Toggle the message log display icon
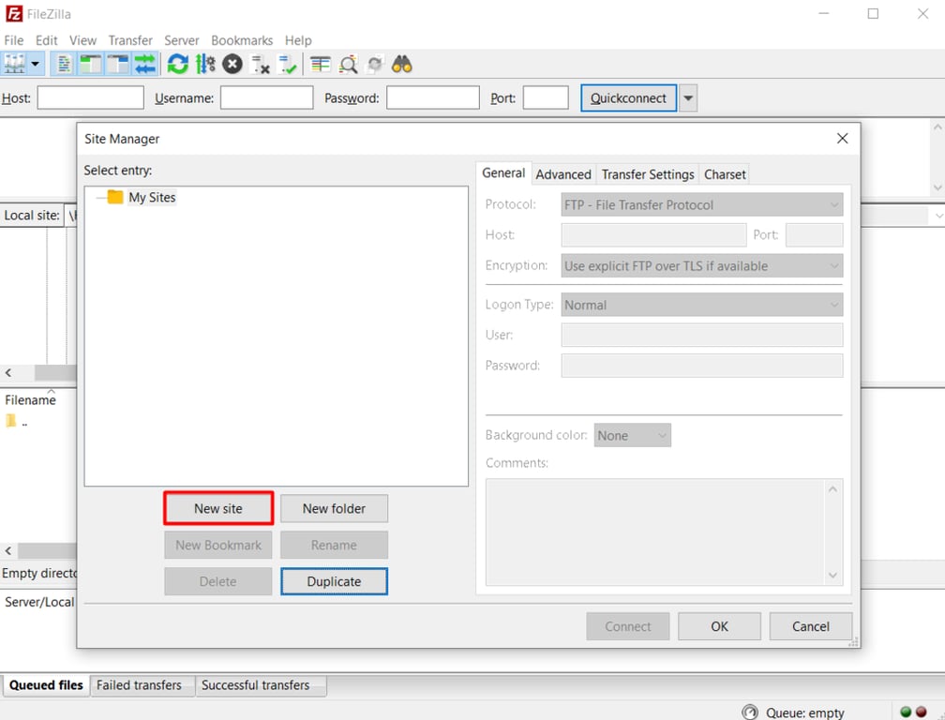This screenshot has height=720, width=945. [63, 64]
